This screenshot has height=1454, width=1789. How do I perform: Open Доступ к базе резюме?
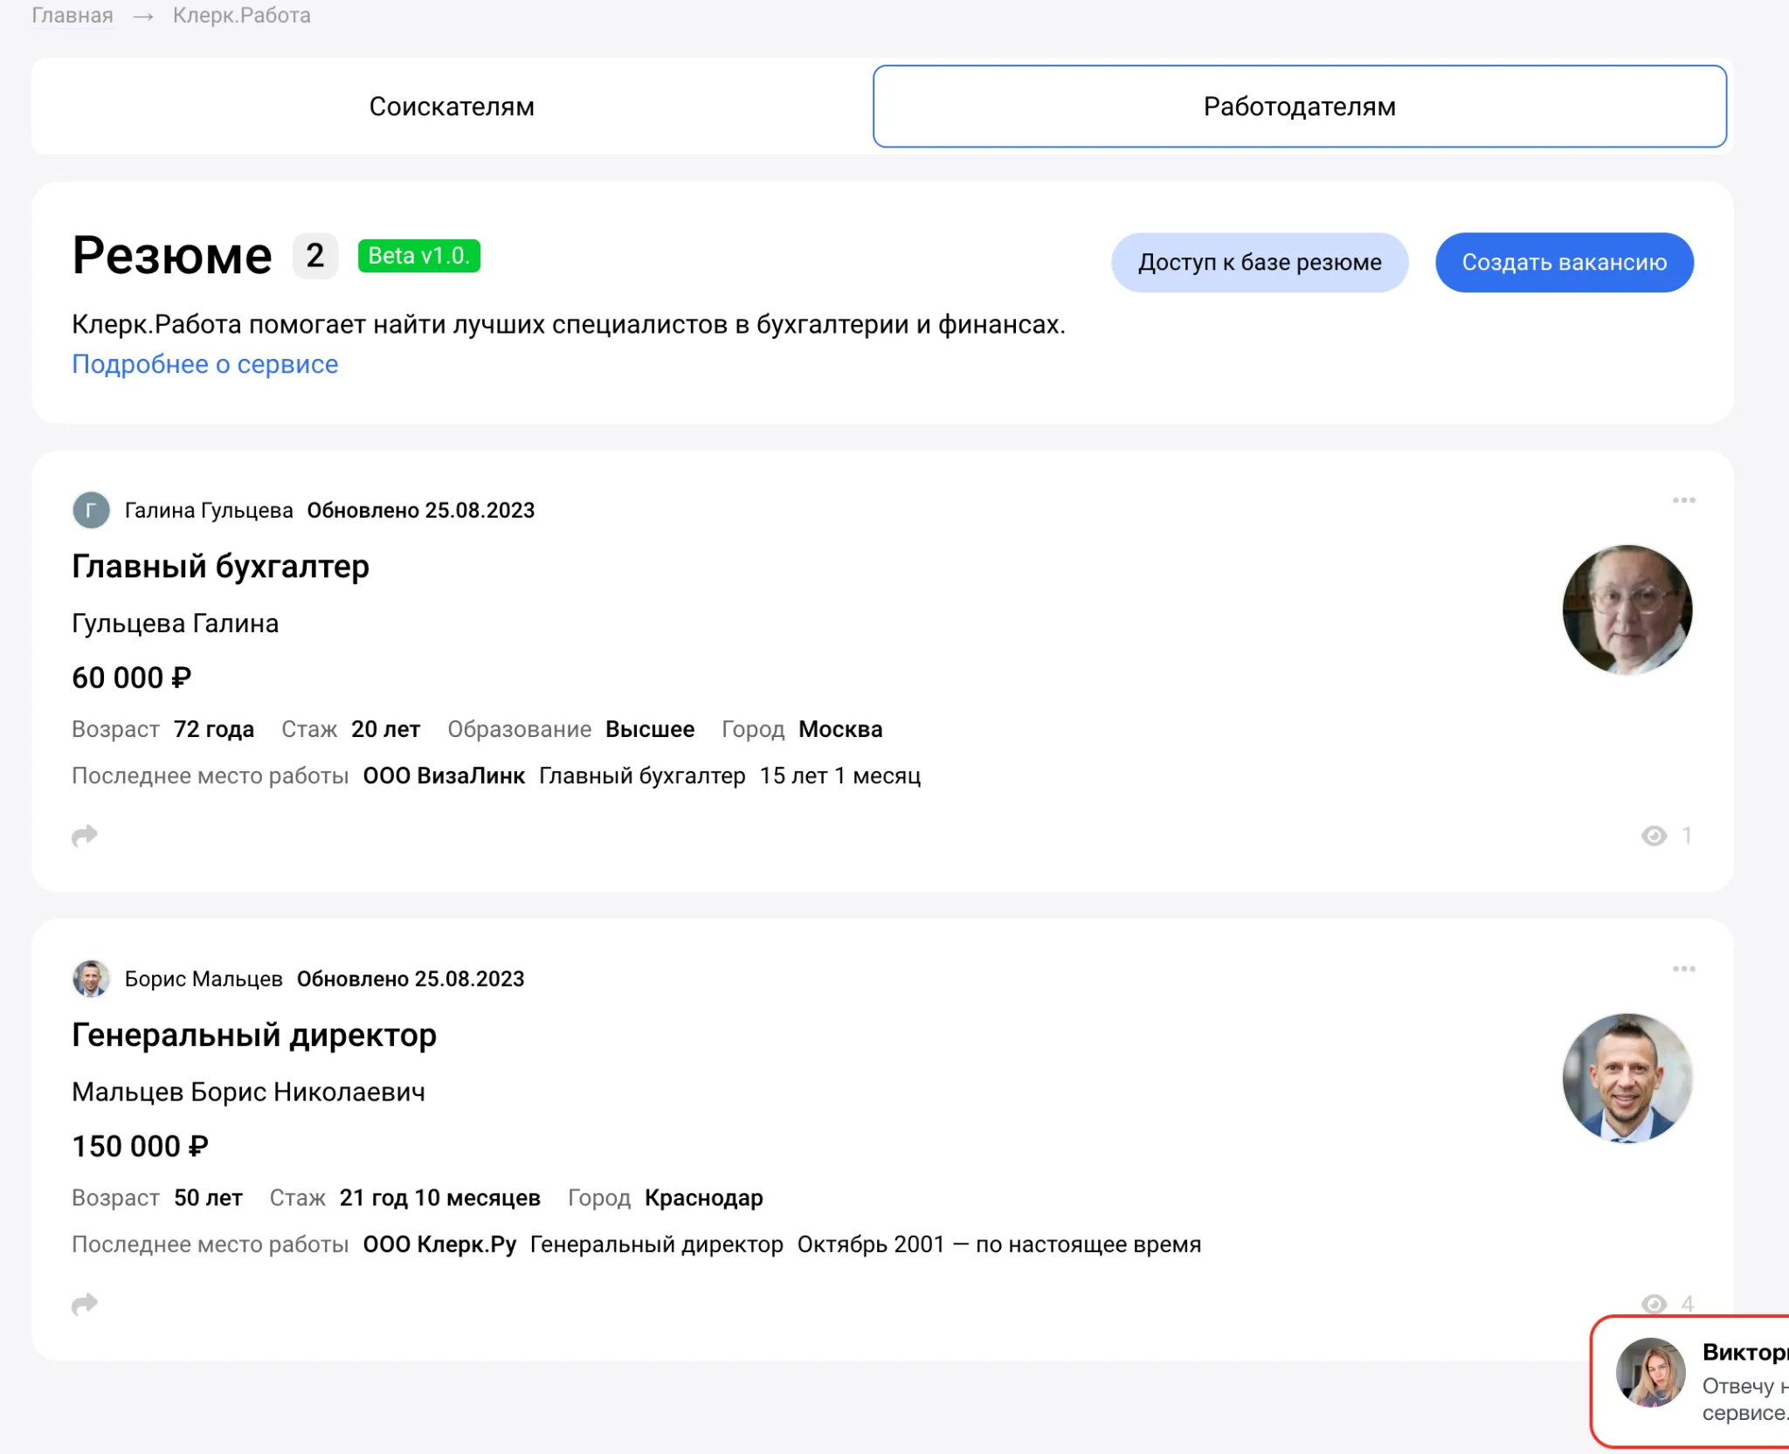tap(1260, 262)
